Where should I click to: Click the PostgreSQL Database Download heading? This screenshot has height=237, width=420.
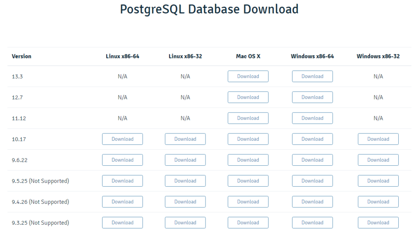(209, 9)
